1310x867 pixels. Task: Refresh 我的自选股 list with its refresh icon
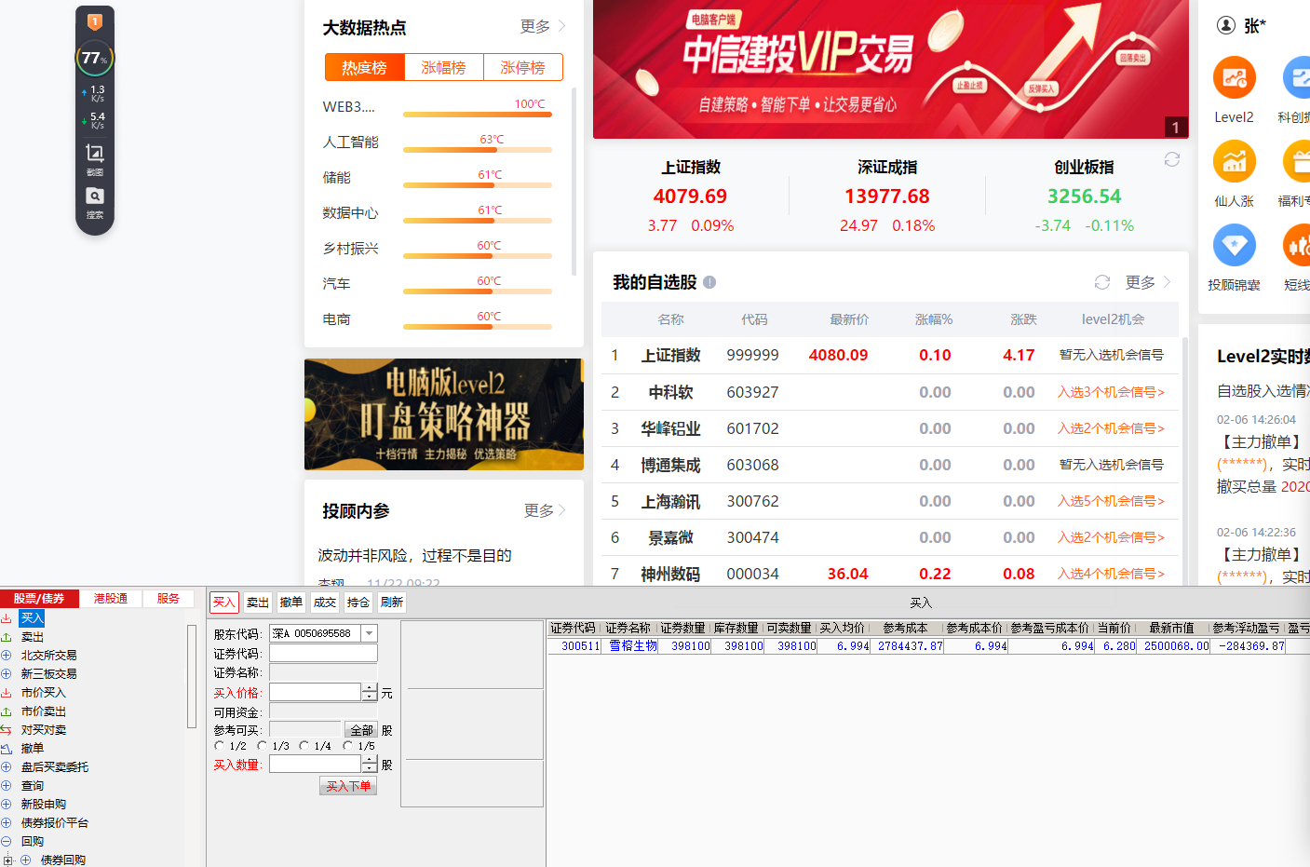[1102, 282]
